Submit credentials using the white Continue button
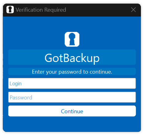The height and width of the screenshot is (135, 144). click(x=72, y=111)
